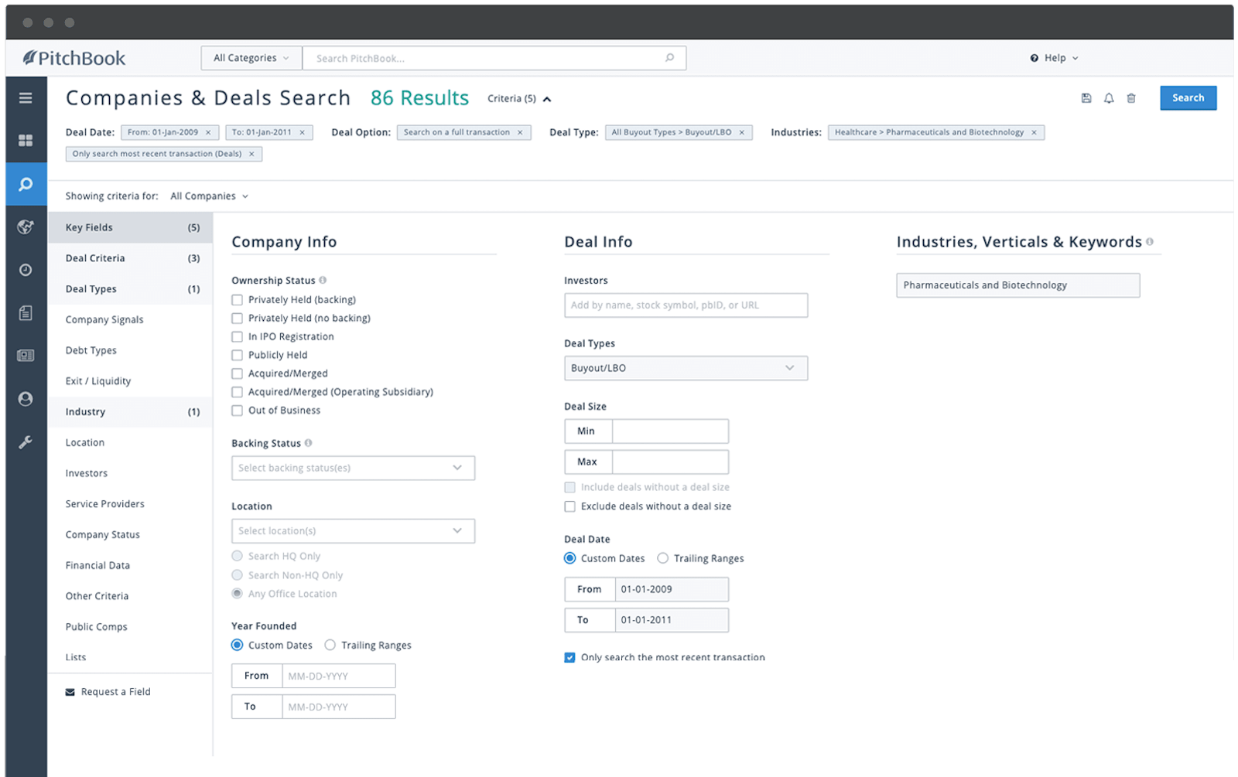Image resolution: width=1238 pixels, height=777 pixels.
Task: Click the Deal Size Max field
Action: (670, 462)
